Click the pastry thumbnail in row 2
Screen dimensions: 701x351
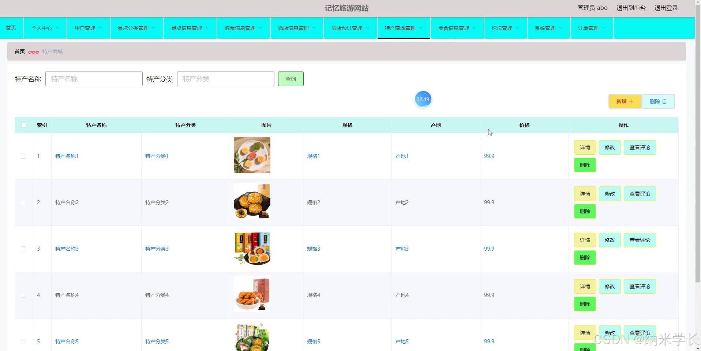tap(252, 201)
